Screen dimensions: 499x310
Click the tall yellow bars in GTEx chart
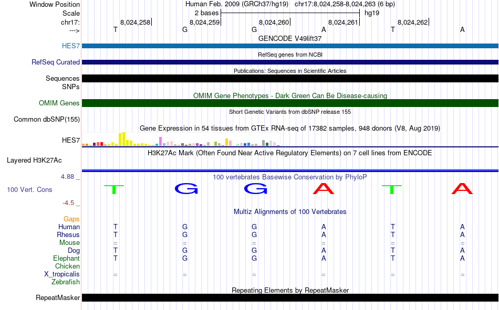click(x=122, y=139)
